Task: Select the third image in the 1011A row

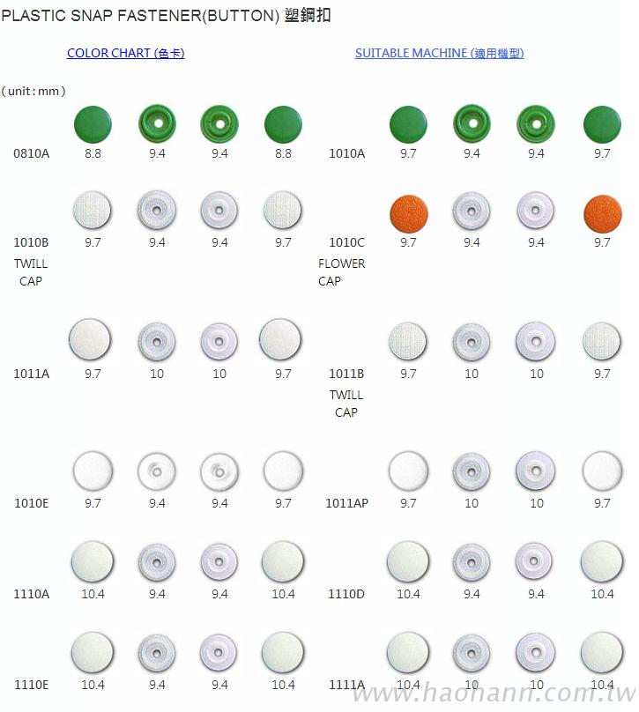Action: click(x=219, y=341)
